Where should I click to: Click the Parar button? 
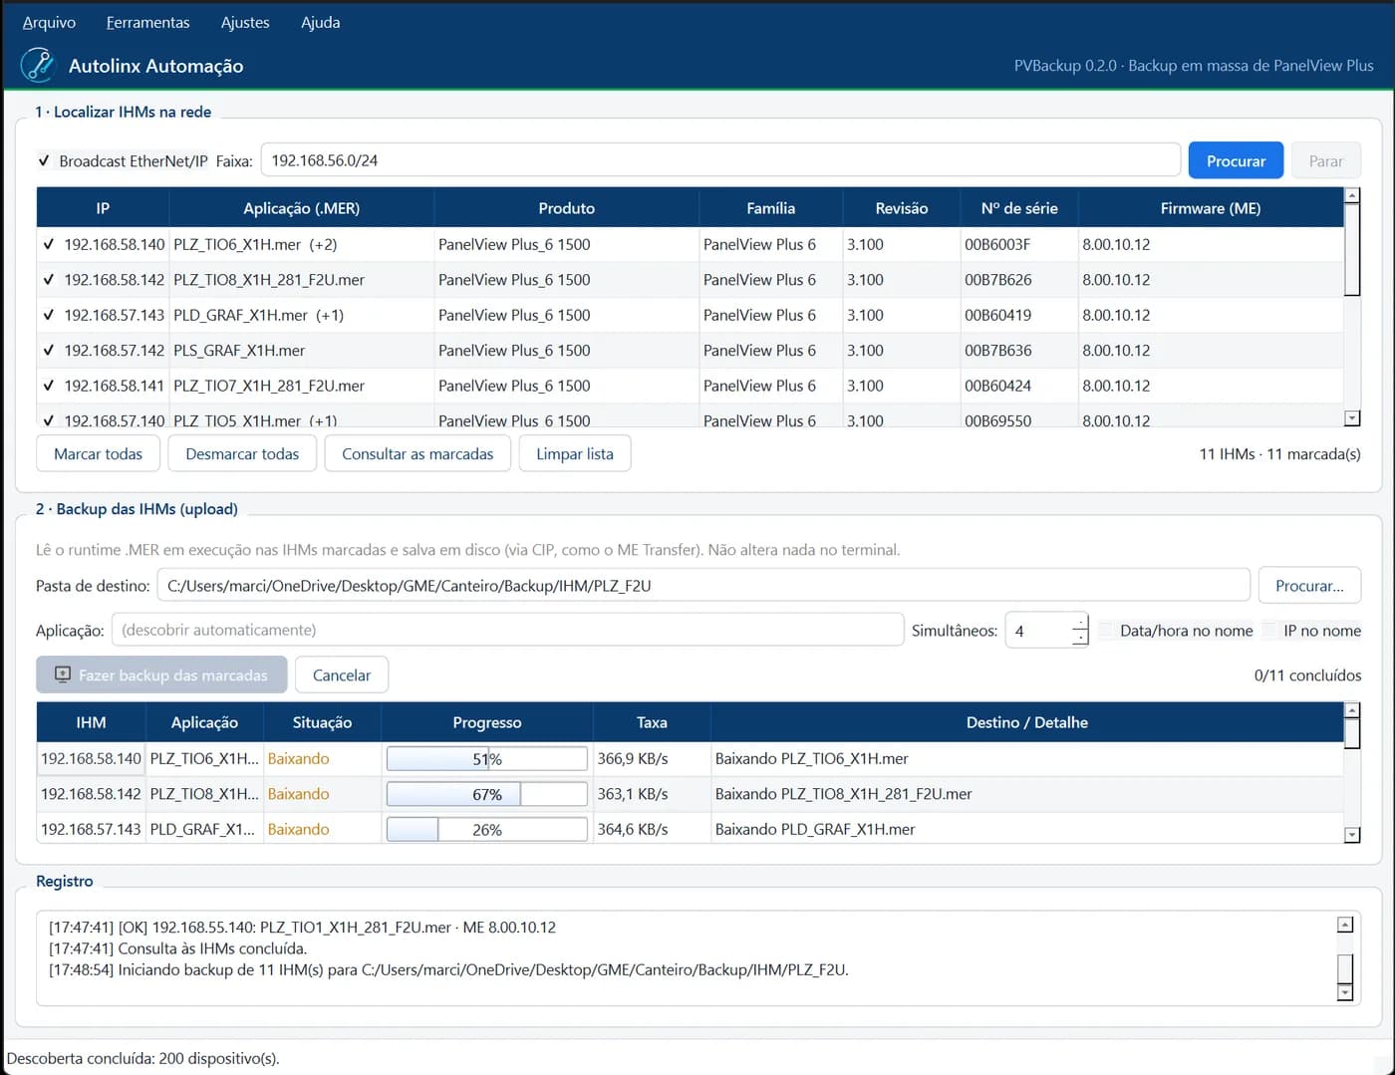1326,160
